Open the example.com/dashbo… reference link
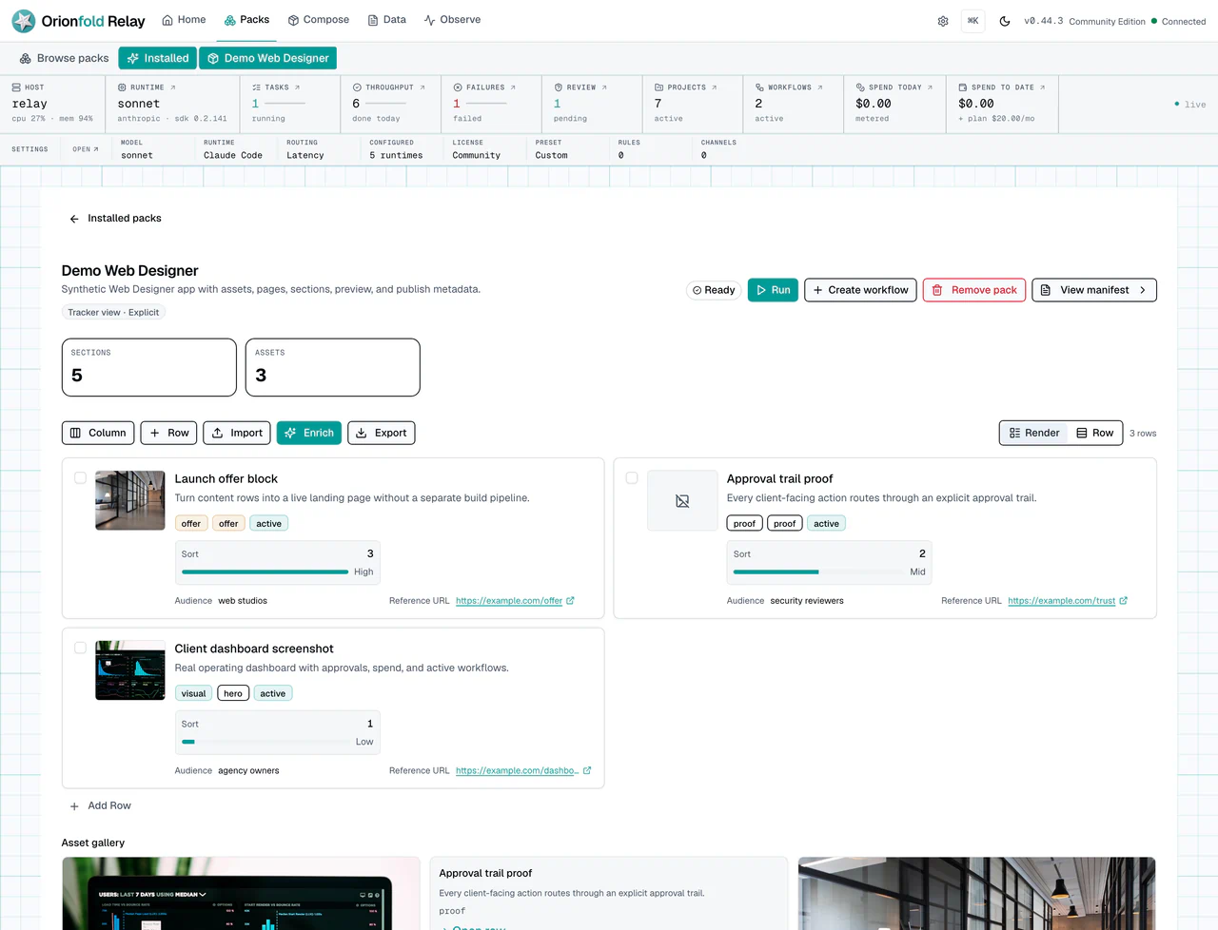This screenshot has width=1218, height=930. point(517,771)
